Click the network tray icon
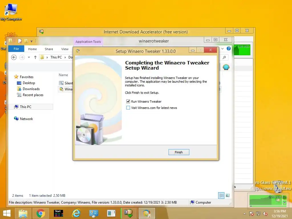This screenshot has height=219, width=292. click(x=258, y=214)
